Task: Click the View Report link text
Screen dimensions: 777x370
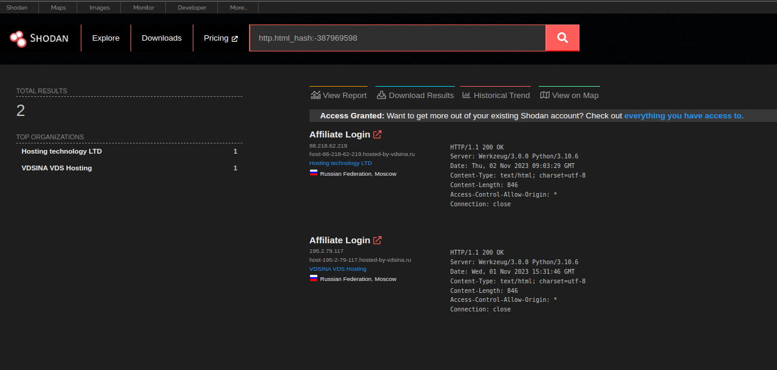Action: [345, 95]
